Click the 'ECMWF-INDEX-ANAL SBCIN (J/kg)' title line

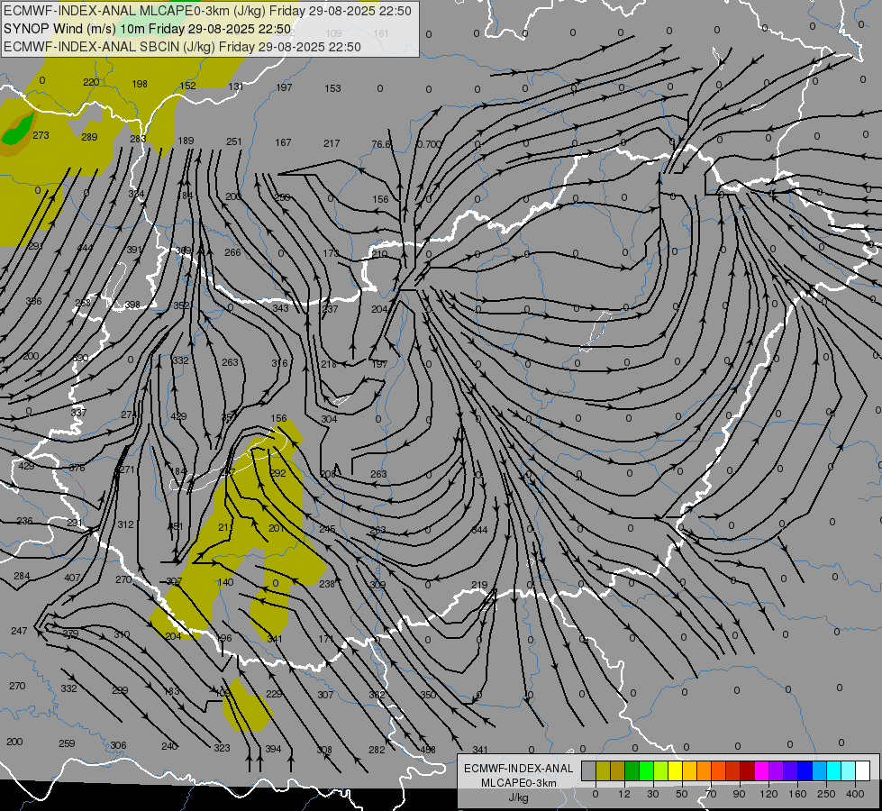coord(182,47)
